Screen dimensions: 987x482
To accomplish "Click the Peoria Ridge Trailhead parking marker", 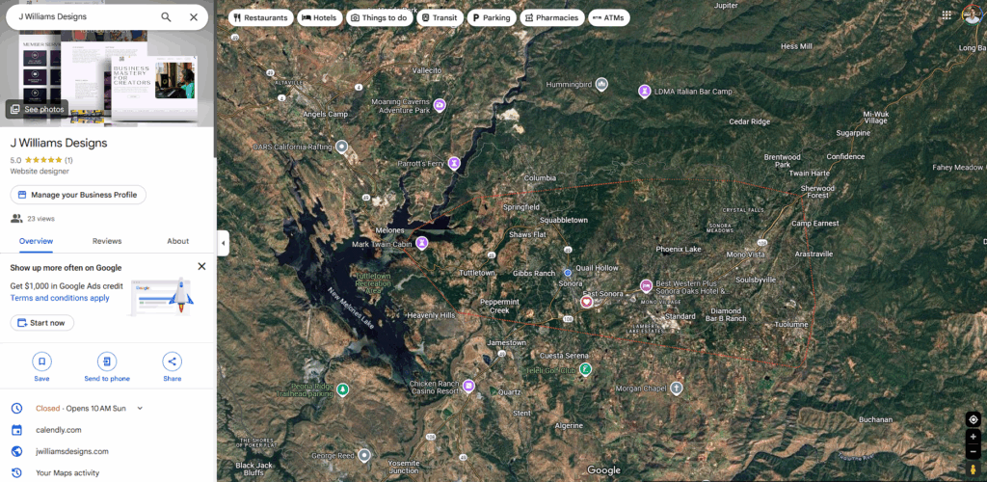I will [342, 389].
